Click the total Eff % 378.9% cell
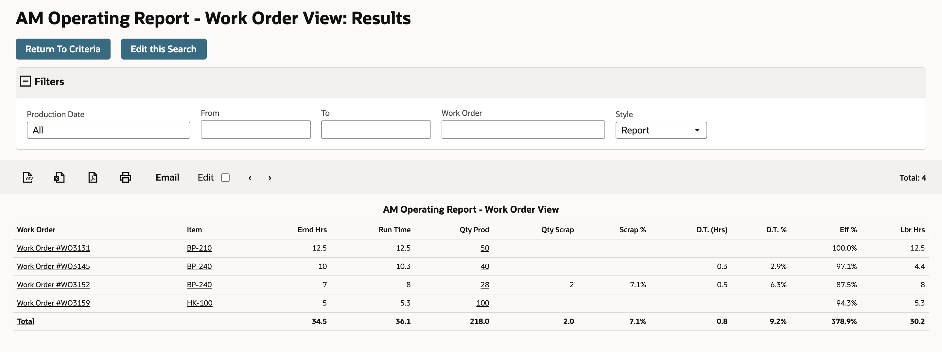942x352 pixels. pyautogui.click(x=844, y=321)
